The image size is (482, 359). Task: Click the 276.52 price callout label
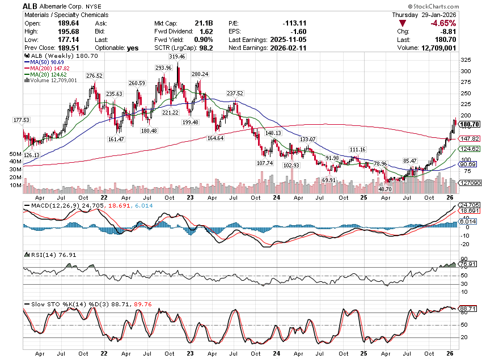(x=94, y=75)
